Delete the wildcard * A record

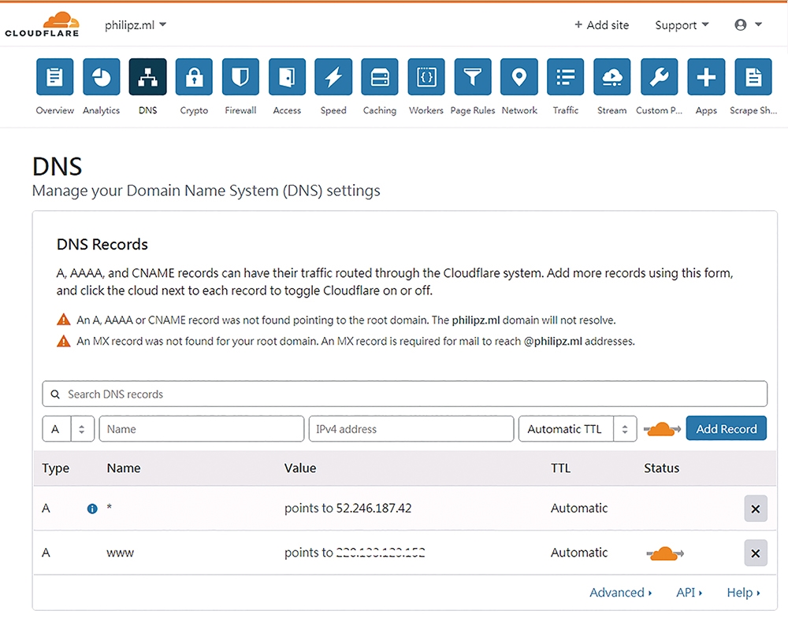pyautogui.click(x=756, y=509)
